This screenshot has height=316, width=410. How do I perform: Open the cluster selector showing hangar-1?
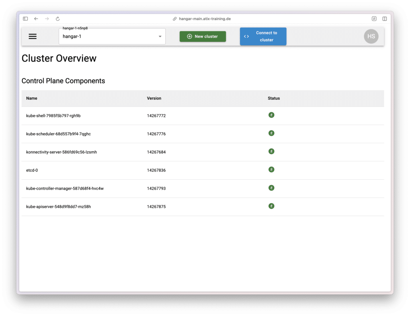[x=107, y=37]
